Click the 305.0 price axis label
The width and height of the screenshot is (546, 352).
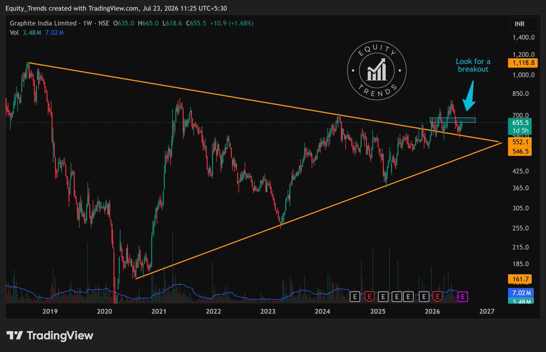click(x=520, y=208)
